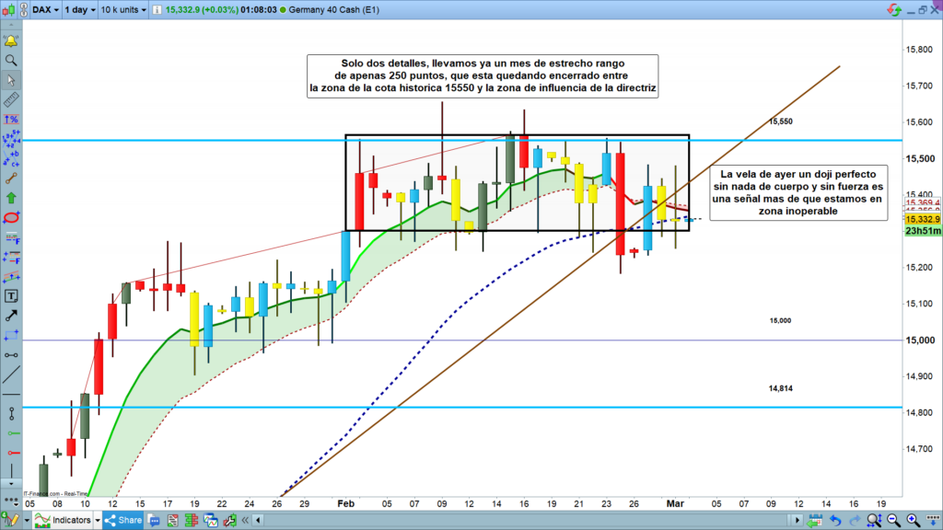Screen dimensions: 943x530
Task: Click the Indicators button
Action: pos(63,521)
